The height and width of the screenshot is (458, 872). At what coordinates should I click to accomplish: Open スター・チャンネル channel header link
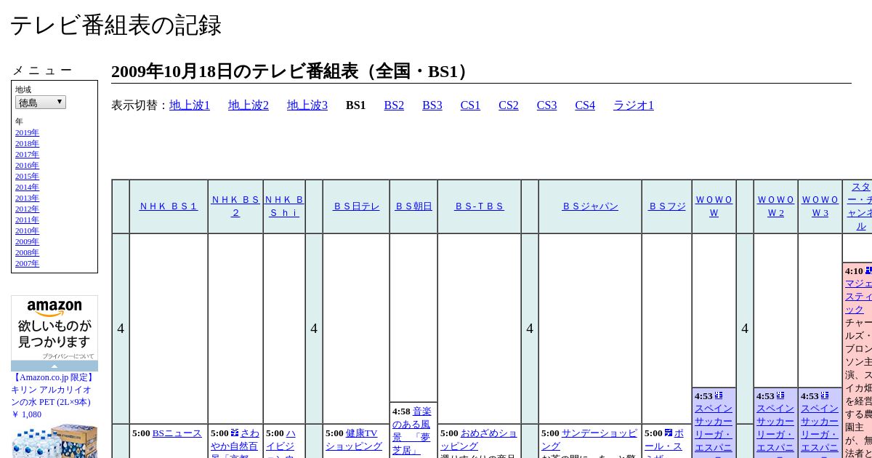click(x=860, y=206)
